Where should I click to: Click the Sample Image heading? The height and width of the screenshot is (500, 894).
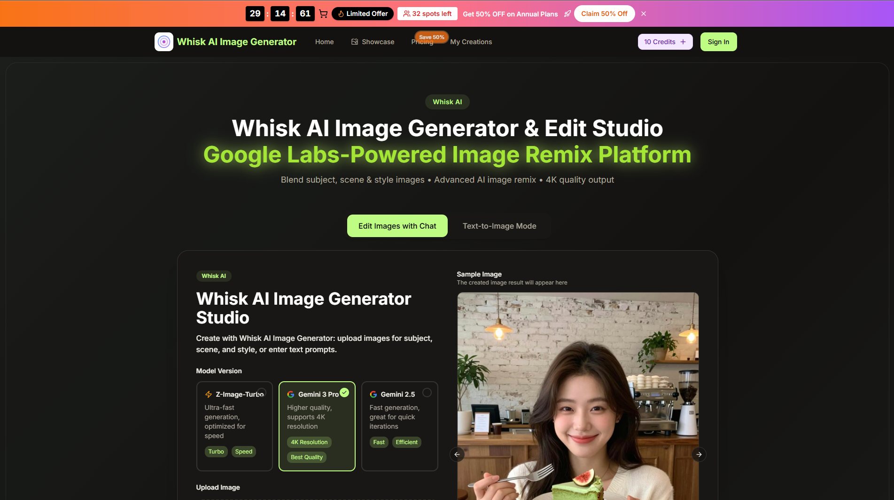tap(479, 274)
